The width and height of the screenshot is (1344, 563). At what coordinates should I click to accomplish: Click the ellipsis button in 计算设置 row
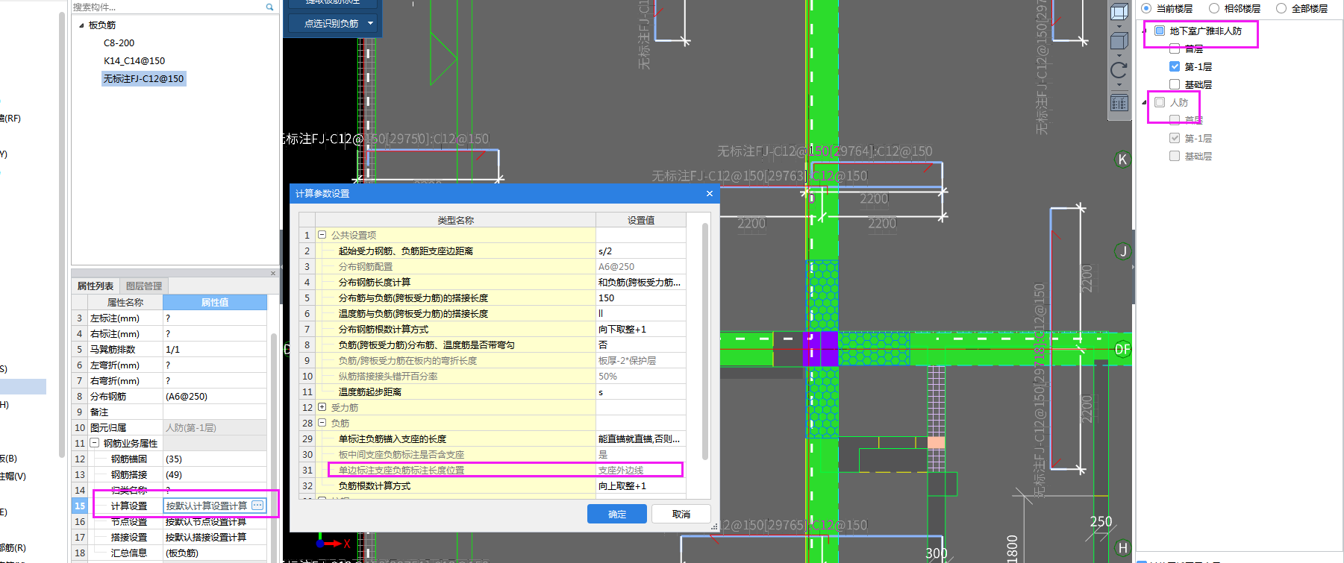tap(257, 506)
